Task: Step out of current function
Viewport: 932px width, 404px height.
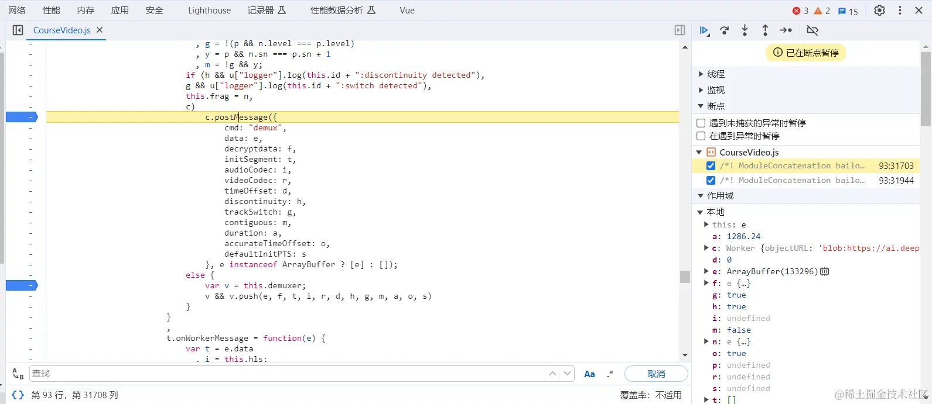Action: click(765, 30)
